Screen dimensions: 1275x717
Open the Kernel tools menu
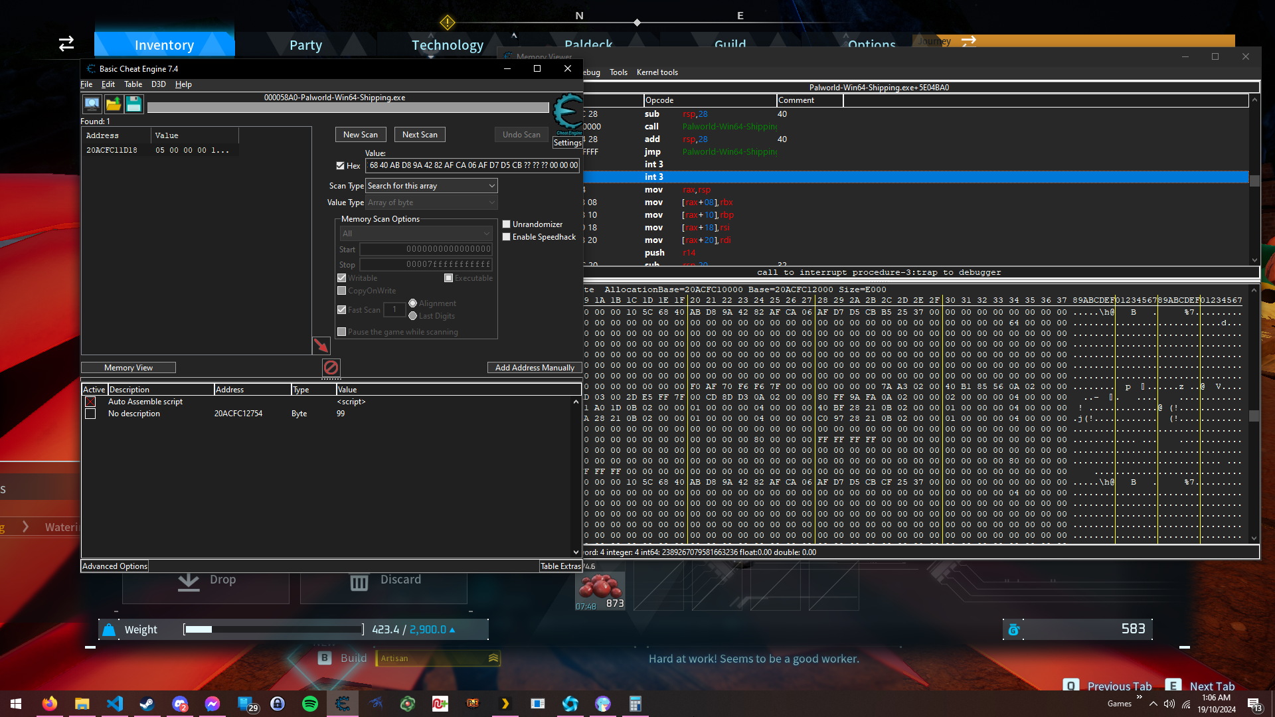tap(657, 72)
